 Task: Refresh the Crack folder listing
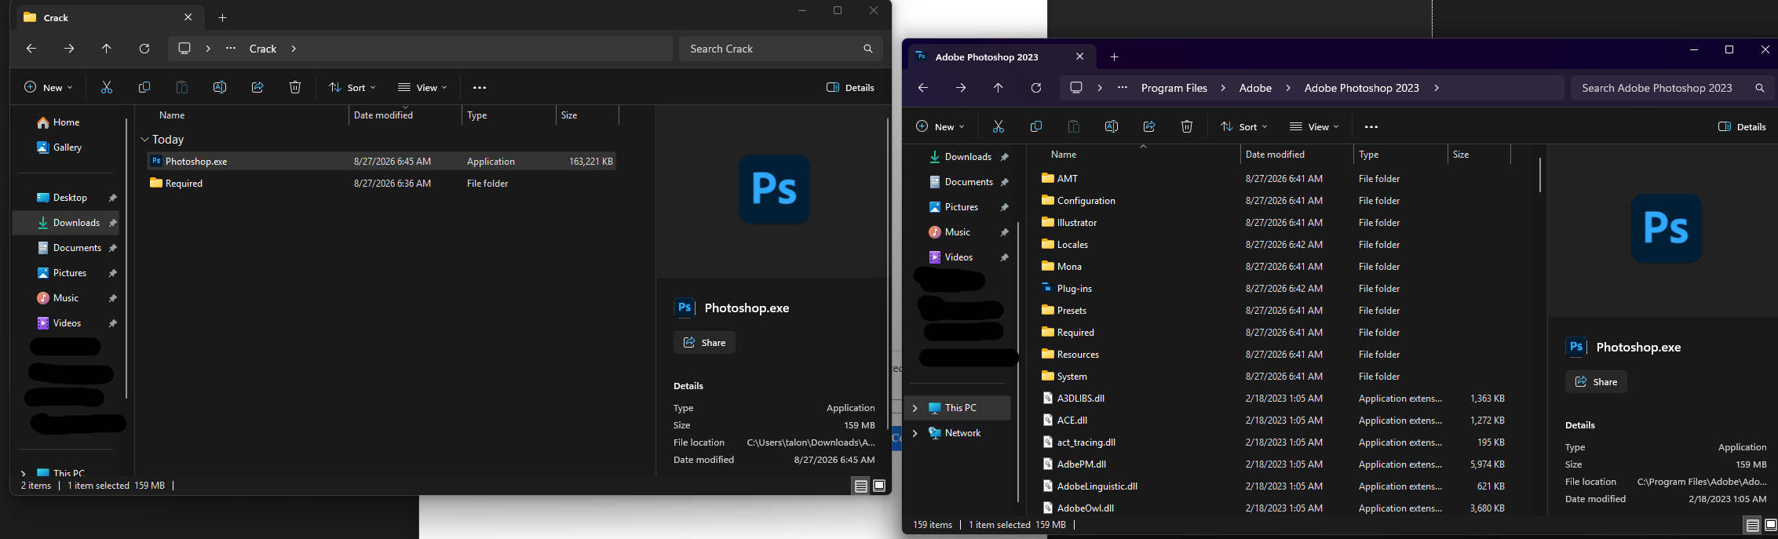point(144,49)
